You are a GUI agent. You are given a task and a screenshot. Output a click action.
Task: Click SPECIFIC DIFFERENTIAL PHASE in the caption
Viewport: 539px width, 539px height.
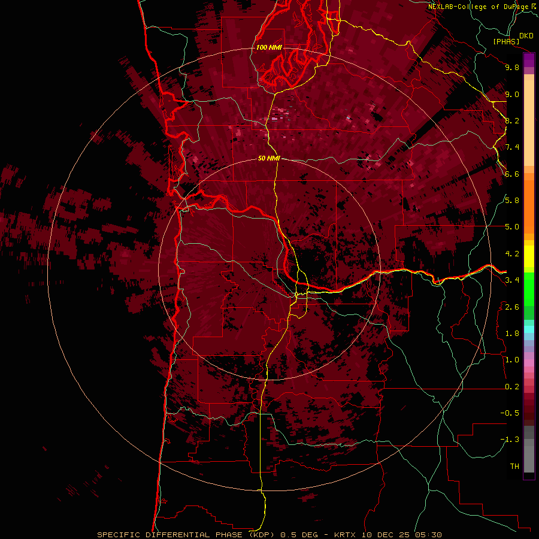[171, 535]
